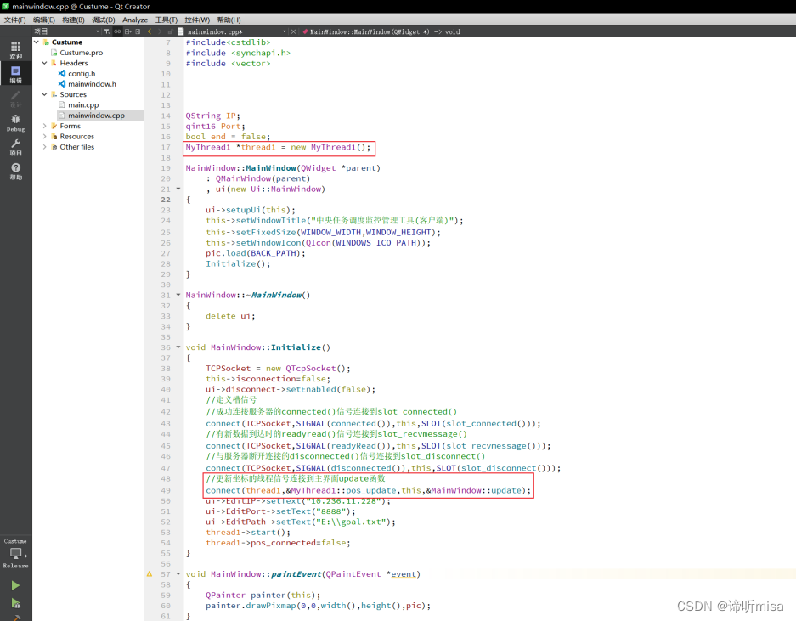Select the 编辑 (Edit) mode icon
This screenshot has width=796, height=621.
click(x=15, y=71)
